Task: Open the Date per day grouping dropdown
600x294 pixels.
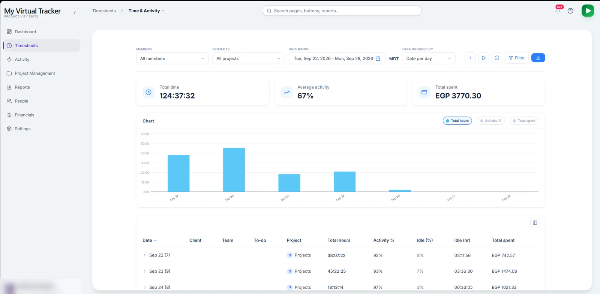Action: 429,58
